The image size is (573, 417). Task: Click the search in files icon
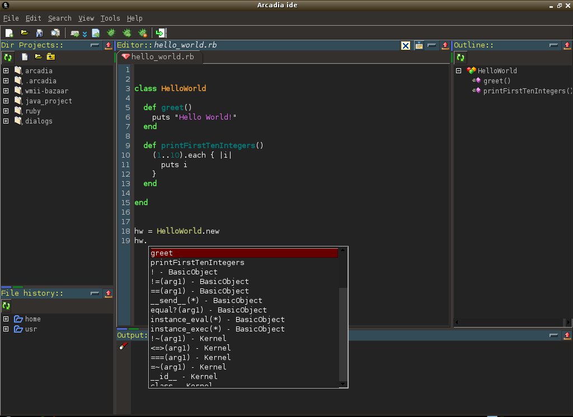(55, 33)
